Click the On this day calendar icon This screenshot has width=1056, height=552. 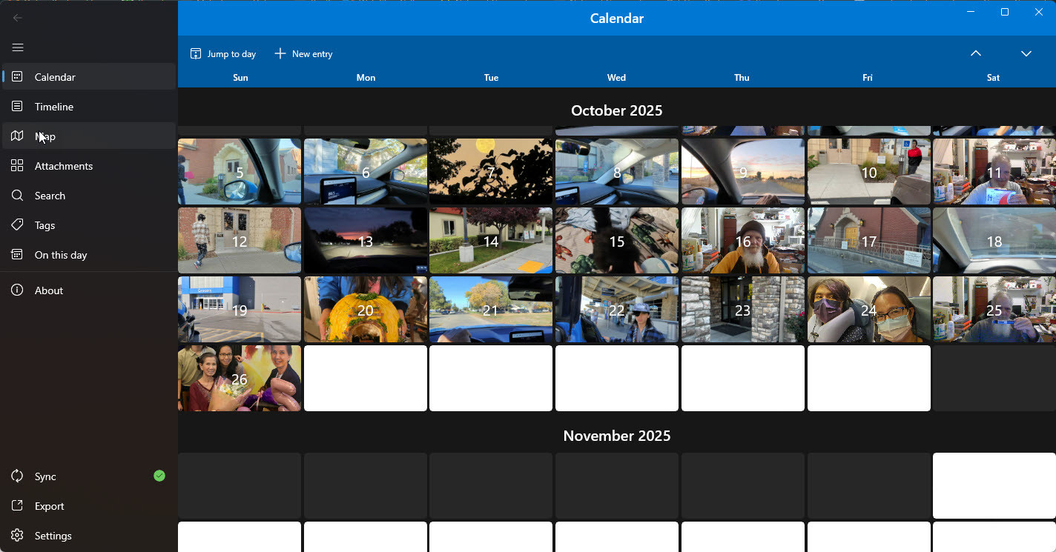[17, 255]
